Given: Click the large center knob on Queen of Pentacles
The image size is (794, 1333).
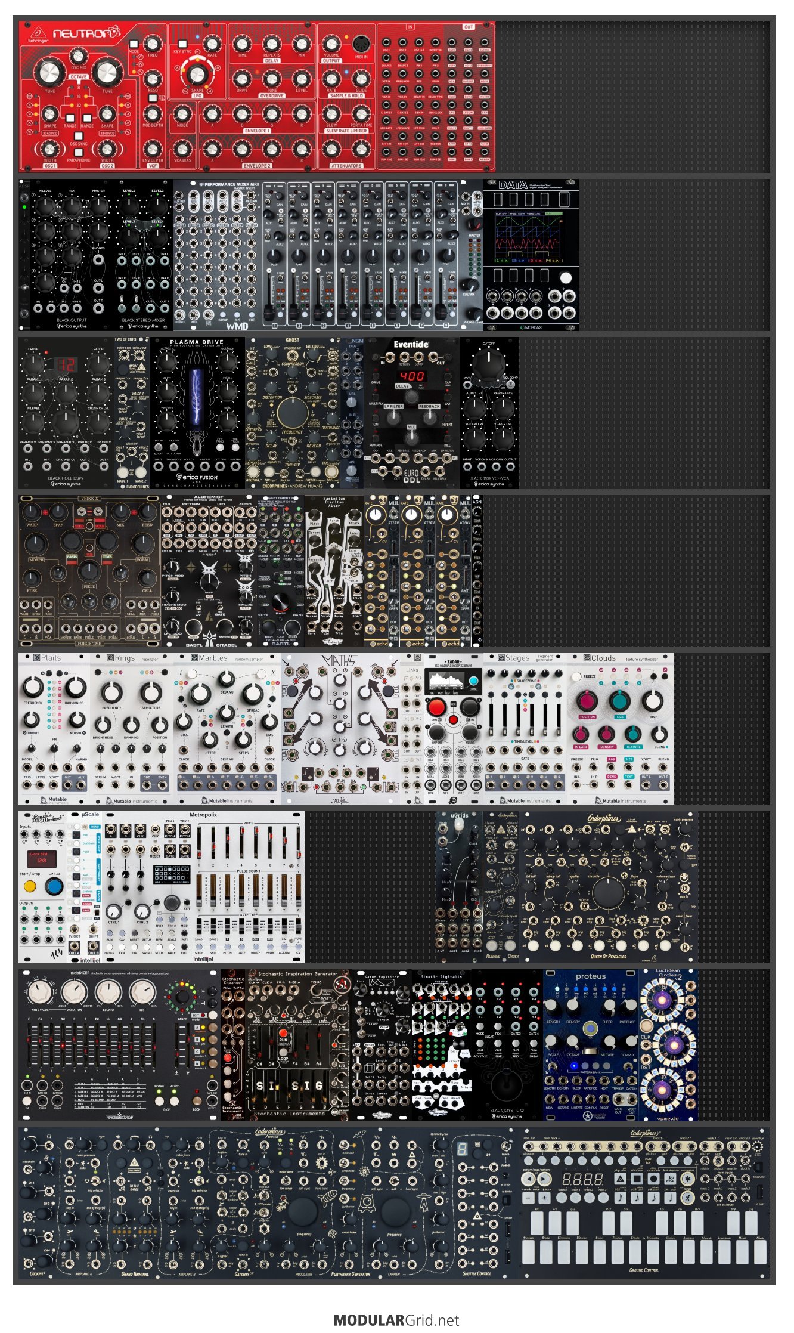Looking at the screenshot, I should point(608,892).
